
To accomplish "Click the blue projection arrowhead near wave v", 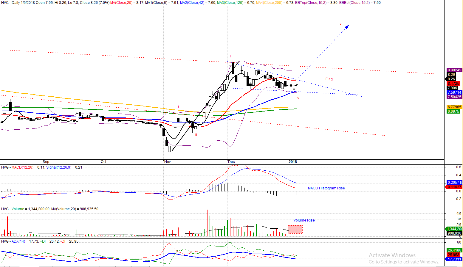I will pos(347,27).
